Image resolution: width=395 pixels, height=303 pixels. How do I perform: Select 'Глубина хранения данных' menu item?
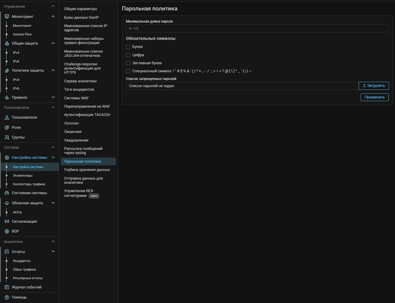87,170
